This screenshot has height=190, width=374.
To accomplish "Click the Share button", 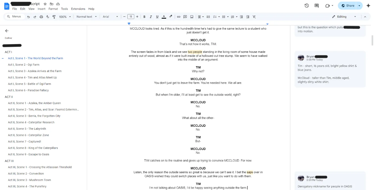I will (x=348, y=6).
